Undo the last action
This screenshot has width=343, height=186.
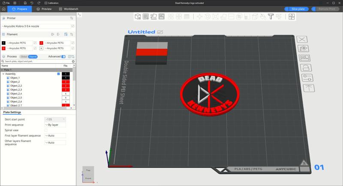[32, 3]
